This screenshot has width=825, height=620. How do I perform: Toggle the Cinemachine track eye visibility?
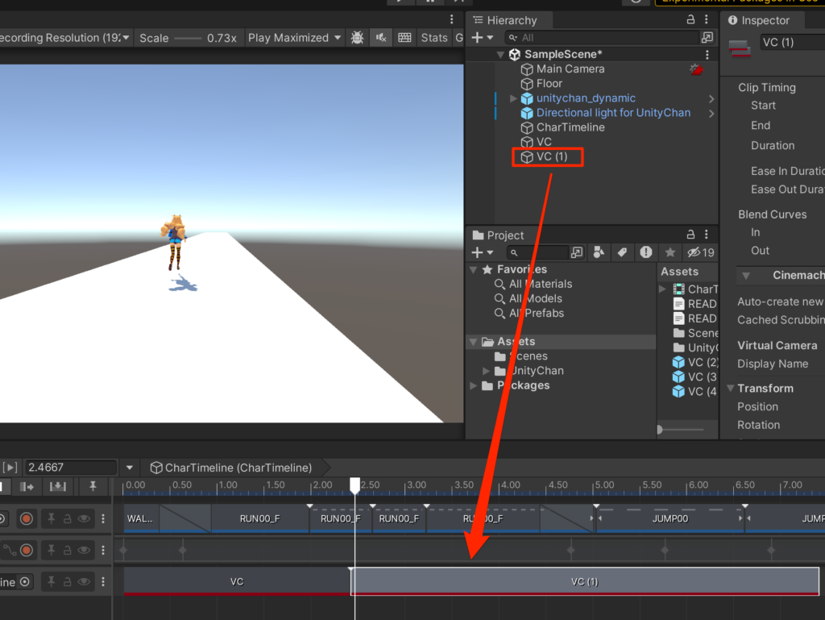coord(84,582)
